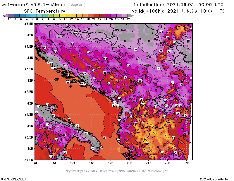Click the '15E' longitude axis label
The width and height of the screenshot is (234, 181).
(35, 163)
